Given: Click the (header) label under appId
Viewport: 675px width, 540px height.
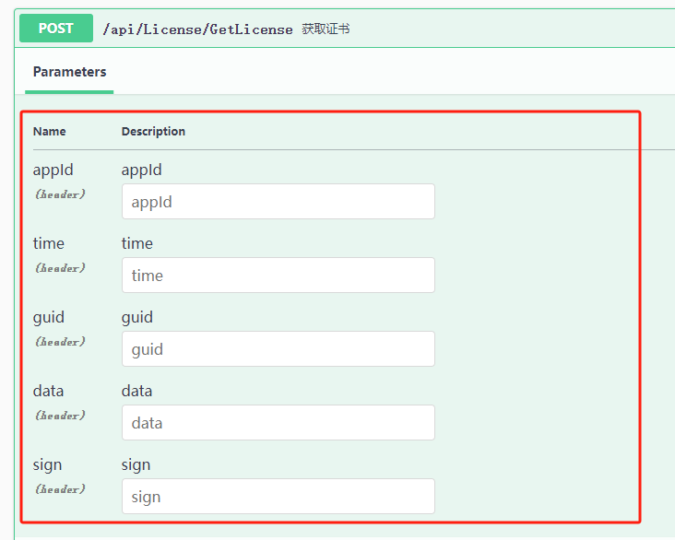Looking at the screenshot, I should (60, 194).
